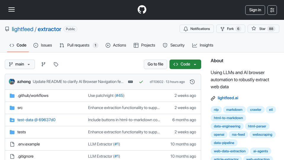
Task: Open the .github/workflows folder
Action: tap(33, 96)
